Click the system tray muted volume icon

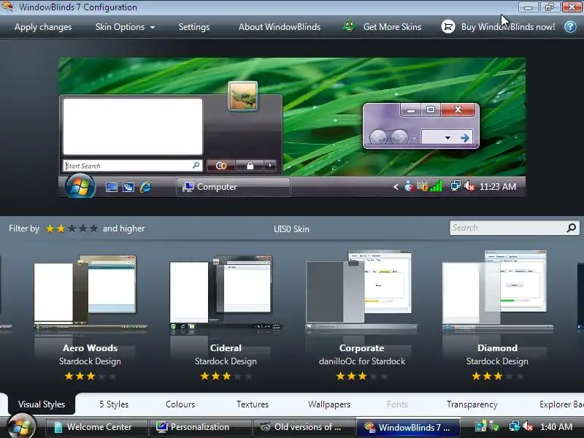point(528,426)
